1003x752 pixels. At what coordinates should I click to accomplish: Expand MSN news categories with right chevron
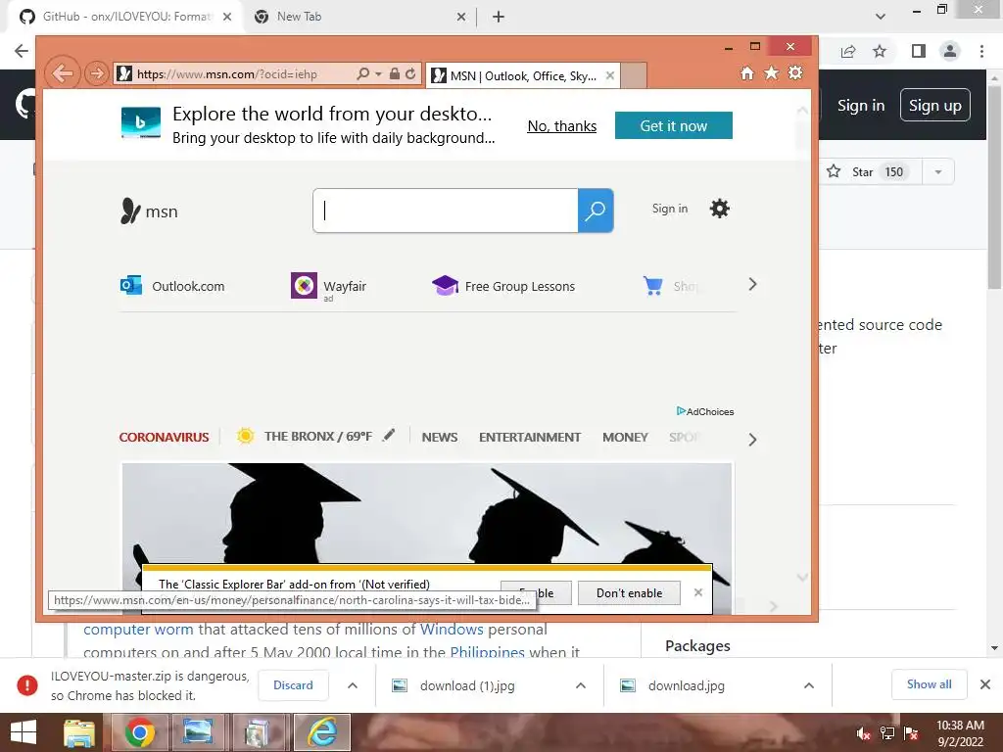pos(752,440)
